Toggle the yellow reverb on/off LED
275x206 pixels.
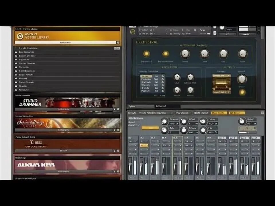[x=242, y=92]
